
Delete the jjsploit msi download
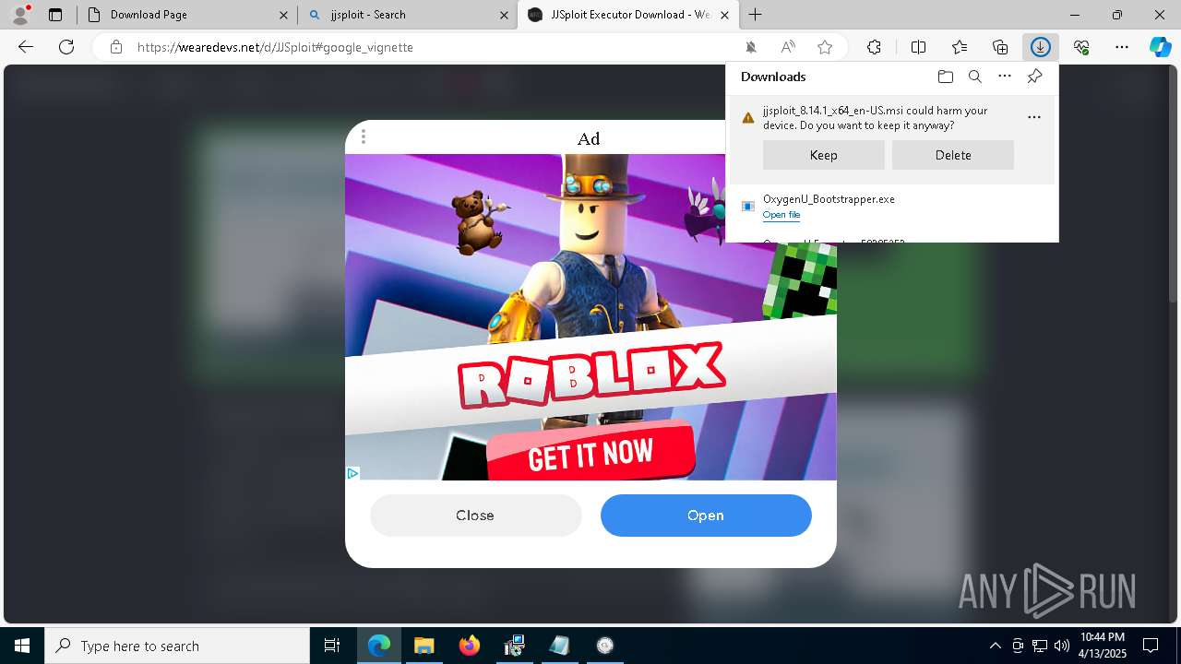(x=953, y=155)
